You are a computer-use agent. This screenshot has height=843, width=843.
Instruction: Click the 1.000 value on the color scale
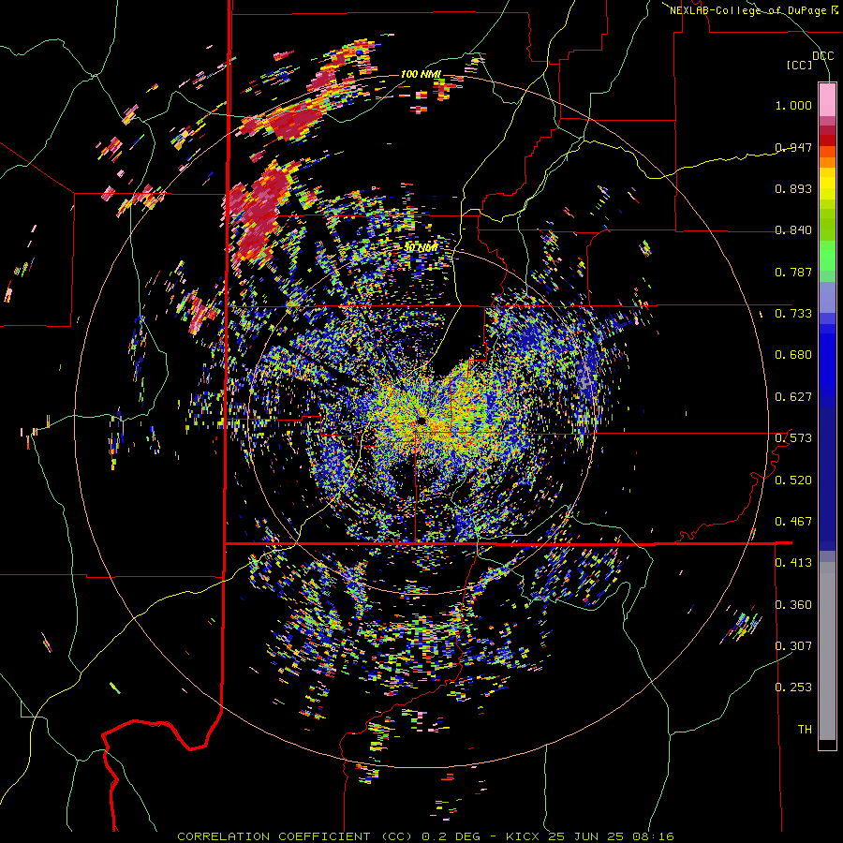pyautogui.click(x=793, y=105)
